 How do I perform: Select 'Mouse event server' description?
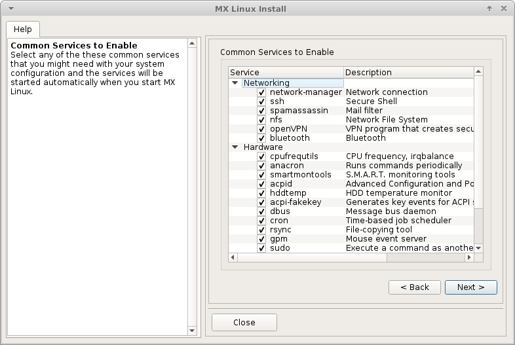click(x=386, y=239)
